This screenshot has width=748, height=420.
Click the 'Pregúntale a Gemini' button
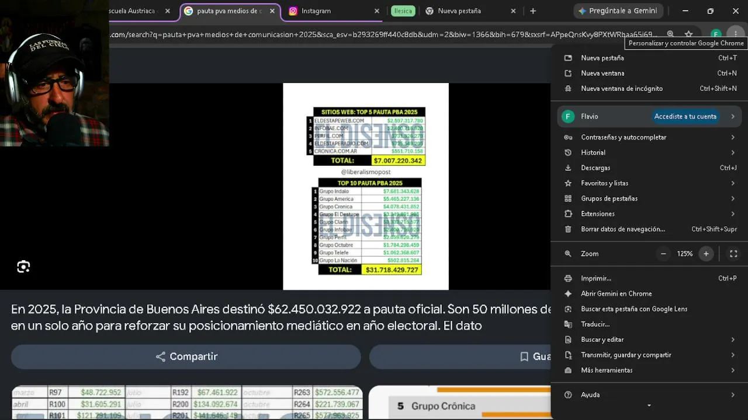[x=618, y=11]
